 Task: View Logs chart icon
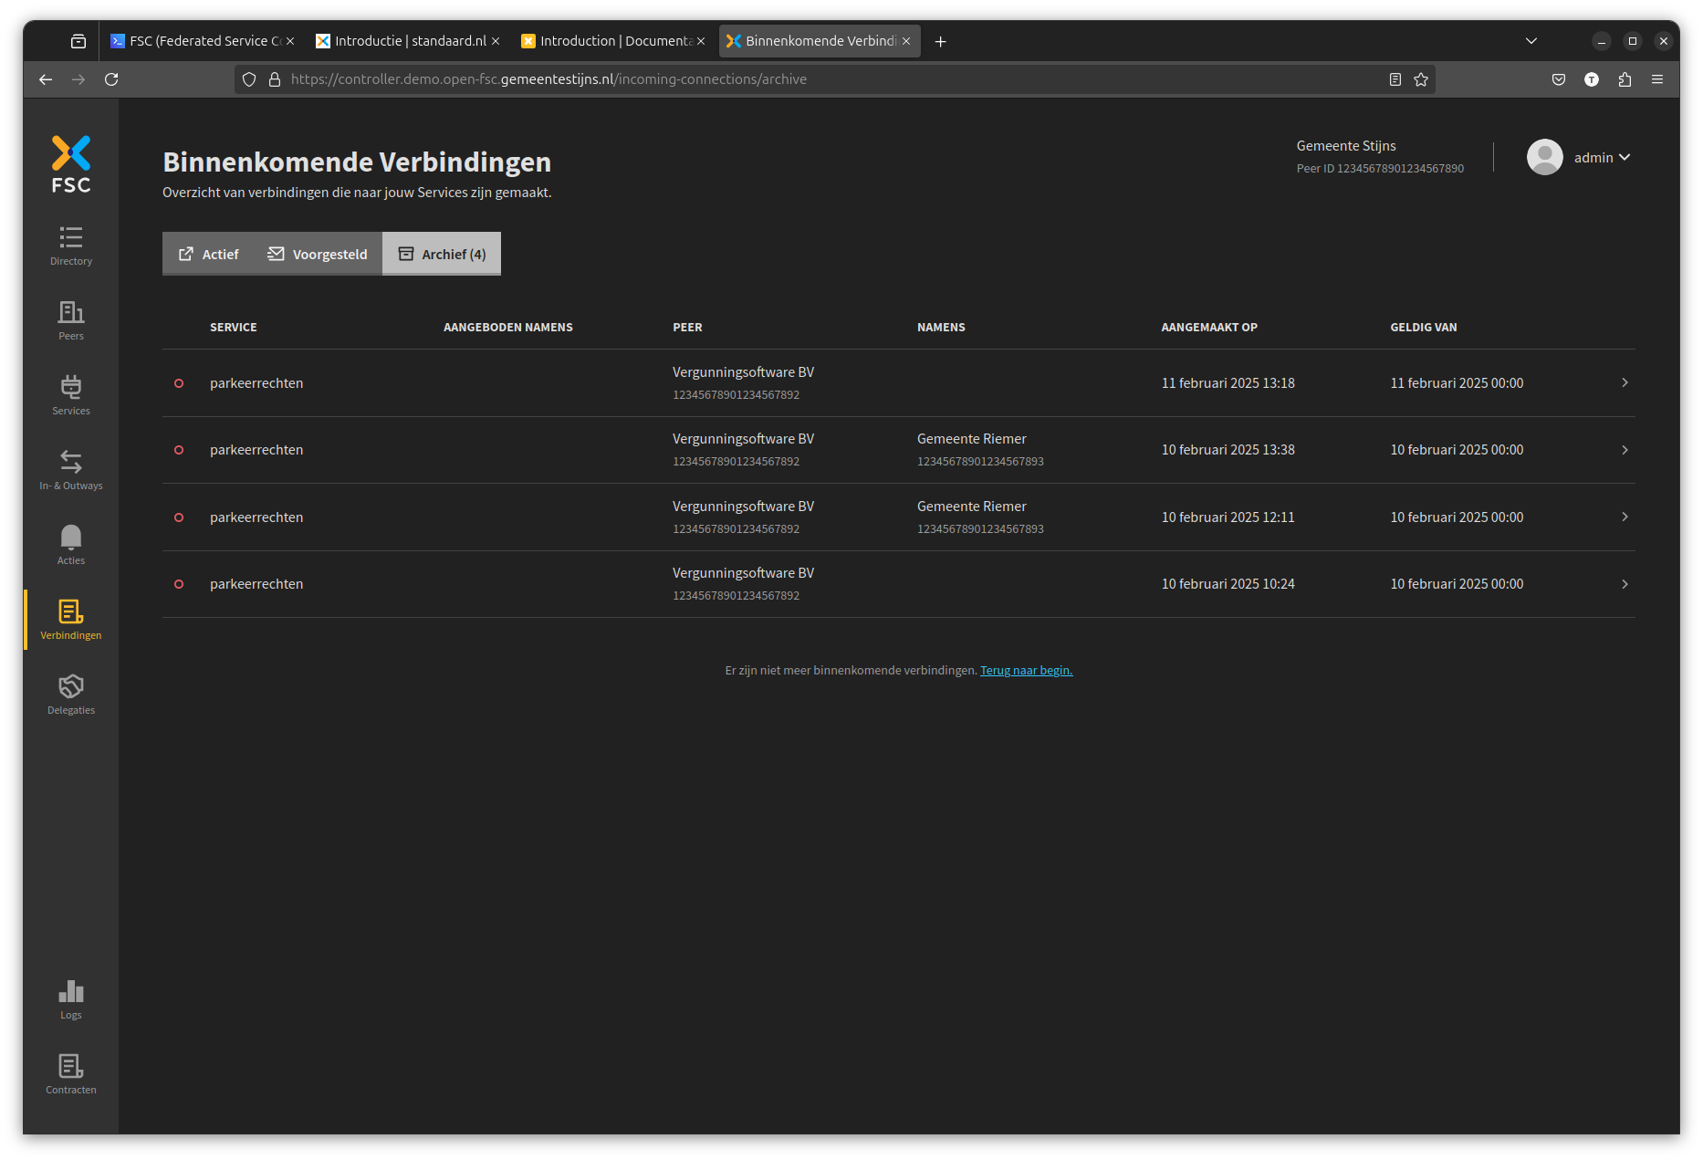tap(71, 999)
